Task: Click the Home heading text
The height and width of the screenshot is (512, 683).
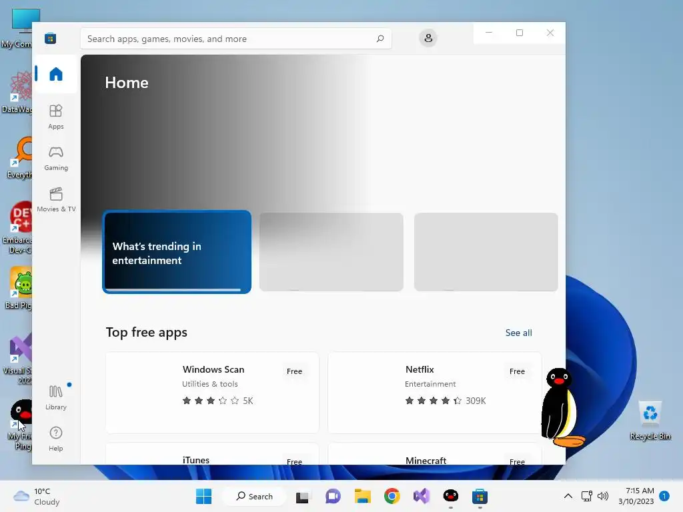Action: [127, 83]
